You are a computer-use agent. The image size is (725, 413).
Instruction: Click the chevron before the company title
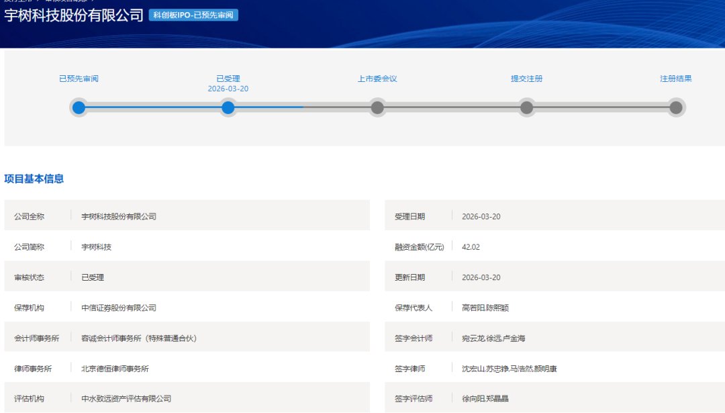click(x=91, y=2)
